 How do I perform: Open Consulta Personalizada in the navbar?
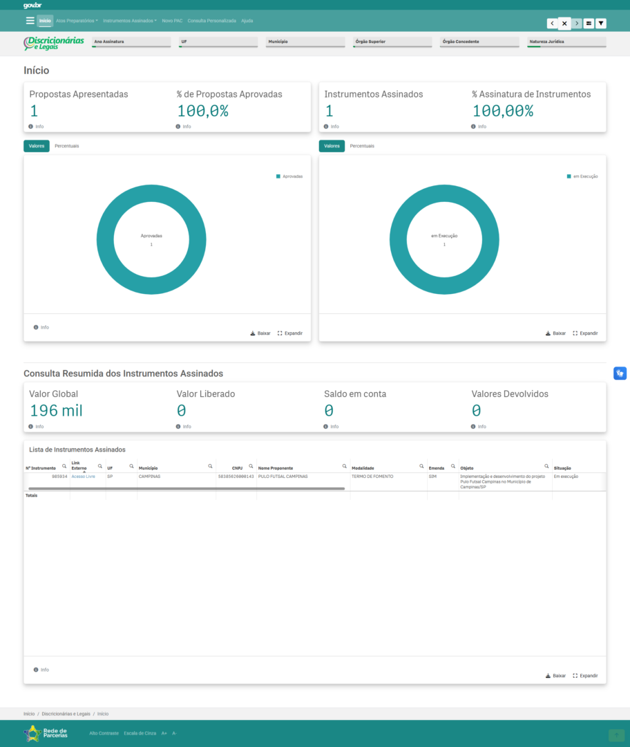click(x=211, y=21)
